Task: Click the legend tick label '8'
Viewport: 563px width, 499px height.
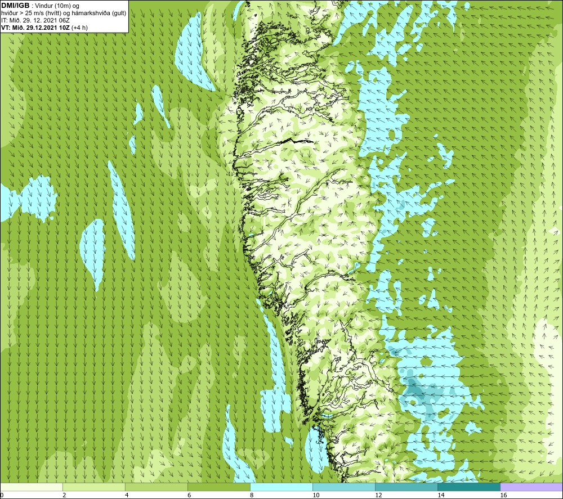Action: click(252, 496)
